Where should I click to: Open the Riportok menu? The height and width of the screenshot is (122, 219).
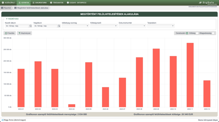(x=24, y=3)
